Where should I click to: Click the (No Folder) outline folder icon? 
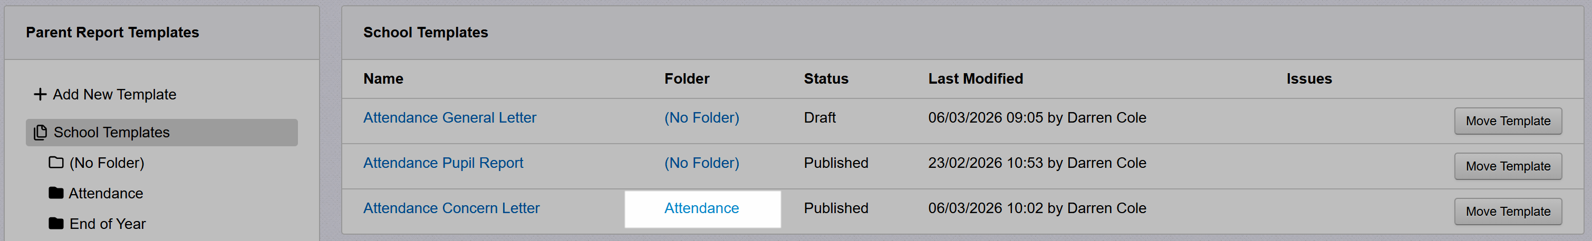coord(56,163)
